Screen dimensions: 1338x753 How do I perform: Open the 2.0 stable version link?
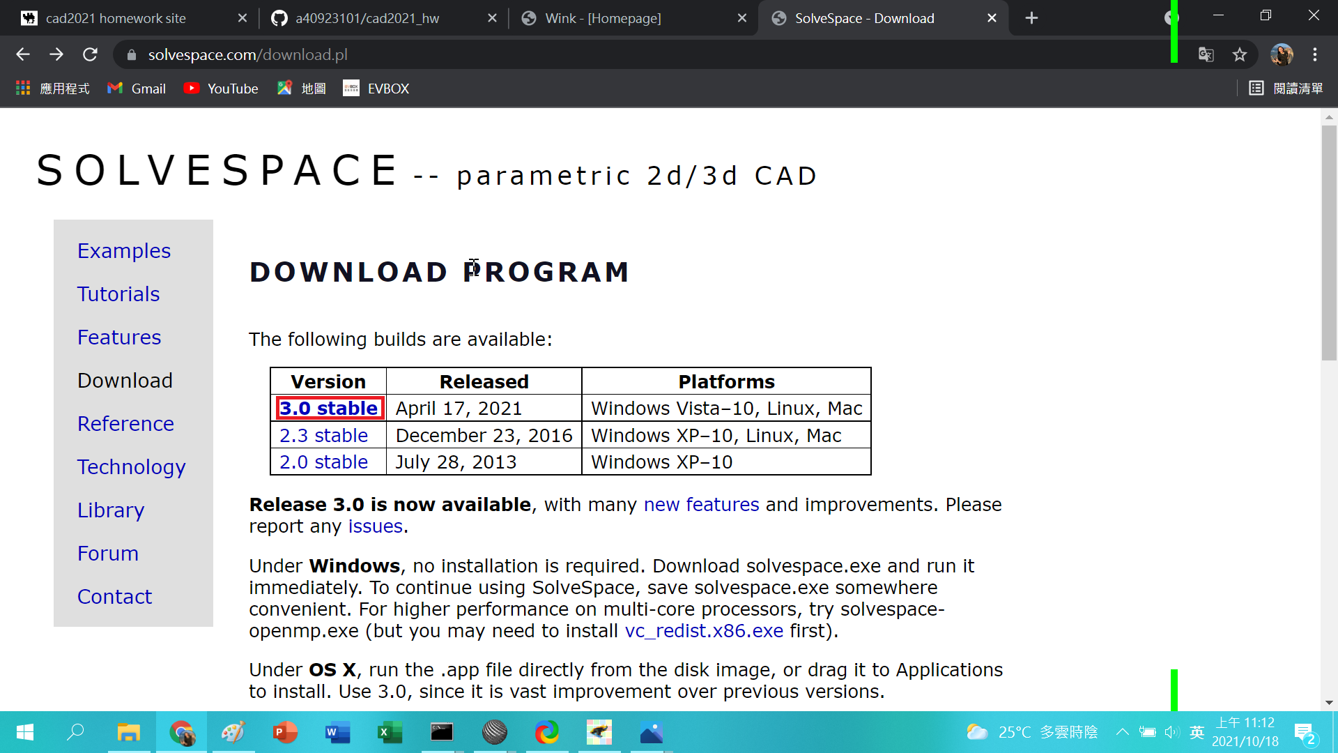click(x=323, y=462)
